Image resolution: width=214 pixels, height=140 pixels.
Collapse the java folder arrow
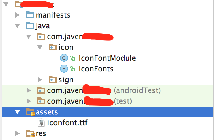[17, 26]
